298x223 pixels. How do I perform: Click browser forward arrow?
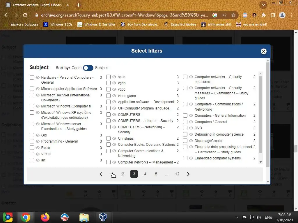coord(16,15)
